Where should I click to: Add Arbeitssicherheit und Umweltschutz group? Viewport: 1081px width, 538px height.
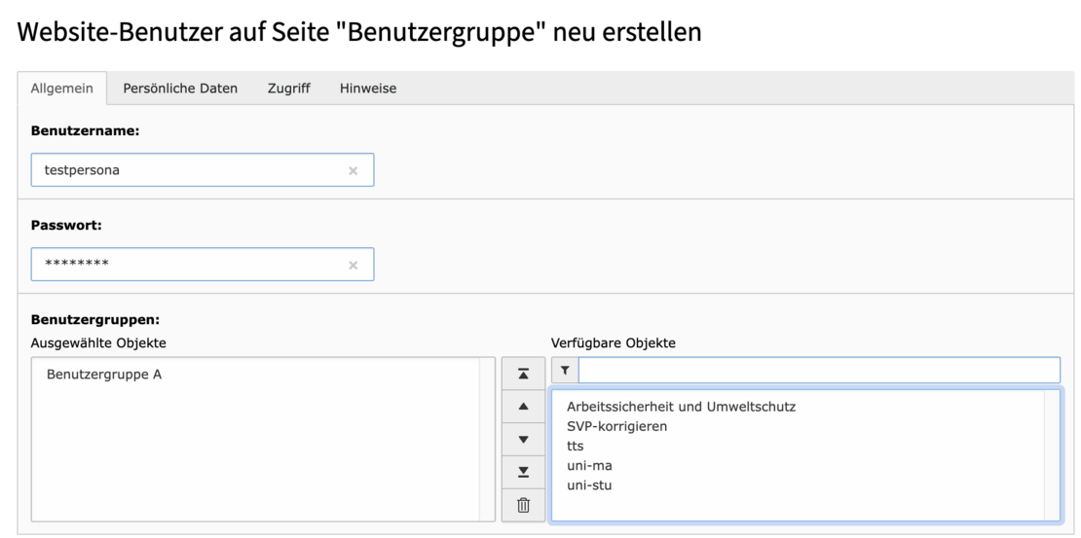click(681, 407)
